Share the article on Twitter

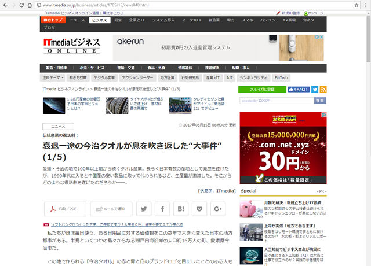point(143,209)
